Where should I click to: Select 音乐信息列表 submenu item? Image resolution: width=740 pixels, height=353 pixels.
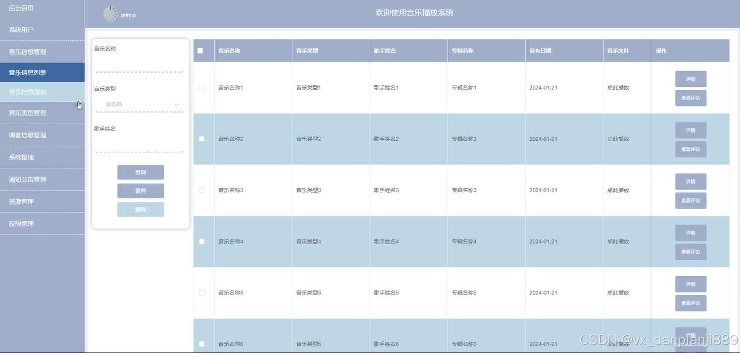(x=42, y=73)
